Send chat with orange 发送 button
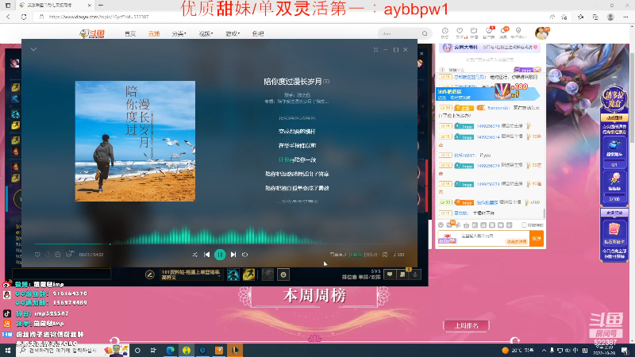This screenshot has width=635, height=357. 537,239
